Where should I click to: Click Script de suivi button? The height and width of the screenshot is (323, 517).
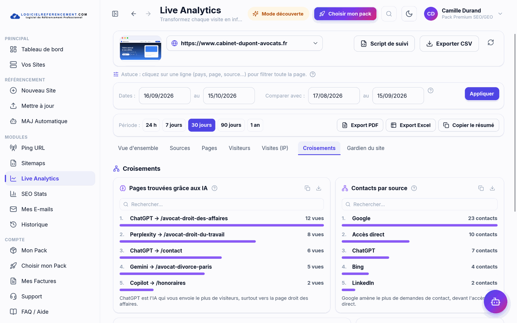(384, 43)
